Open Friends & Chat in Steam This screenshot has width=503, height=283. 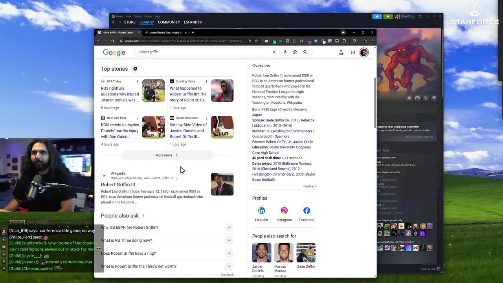click(430, 269)
